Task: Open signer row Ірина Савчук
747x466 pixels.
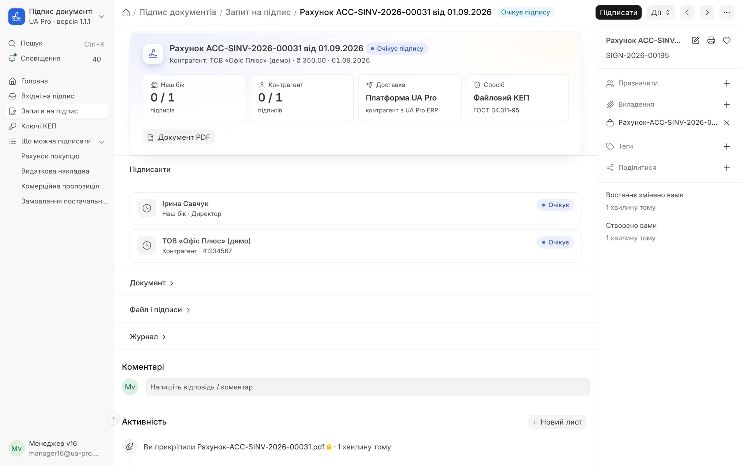Action: [356, 209]
